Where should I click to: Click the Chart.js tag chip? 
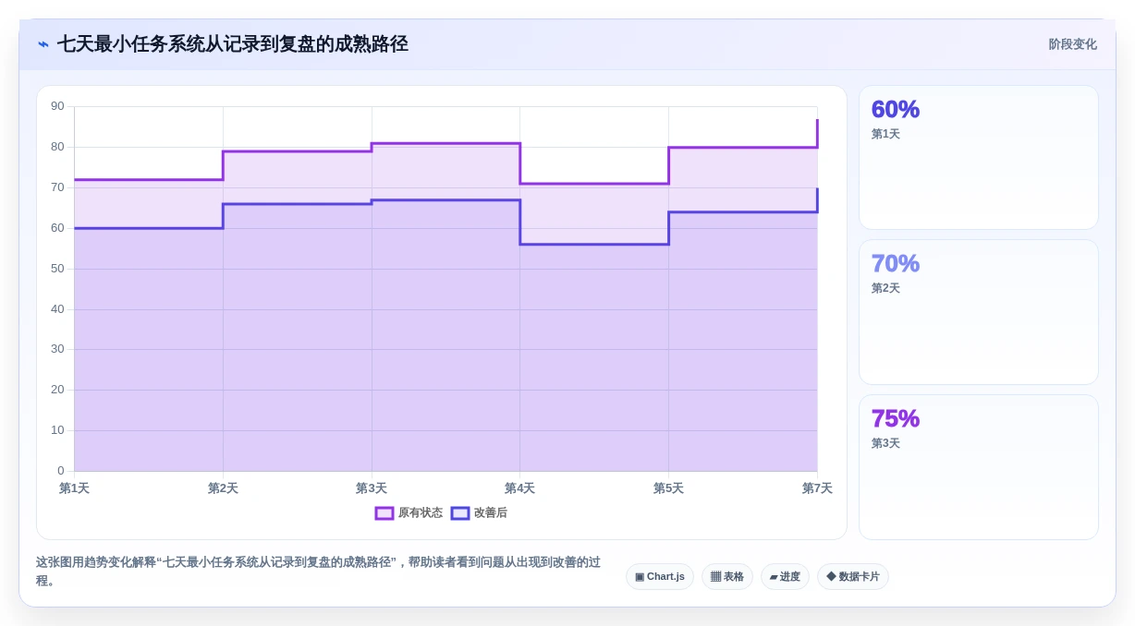(660, 577)
